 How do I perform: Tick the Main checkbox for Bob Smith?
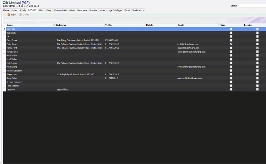click(231, 33)
